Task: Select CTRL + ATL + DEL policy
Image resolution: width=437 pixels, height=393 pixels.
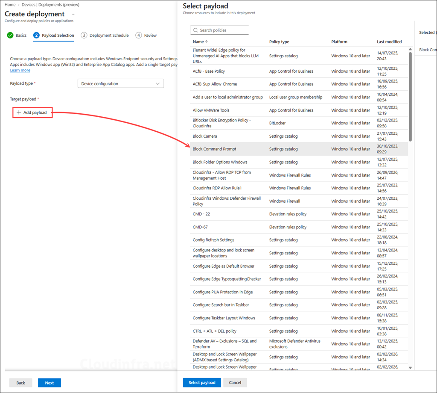Action: (299, 331)
